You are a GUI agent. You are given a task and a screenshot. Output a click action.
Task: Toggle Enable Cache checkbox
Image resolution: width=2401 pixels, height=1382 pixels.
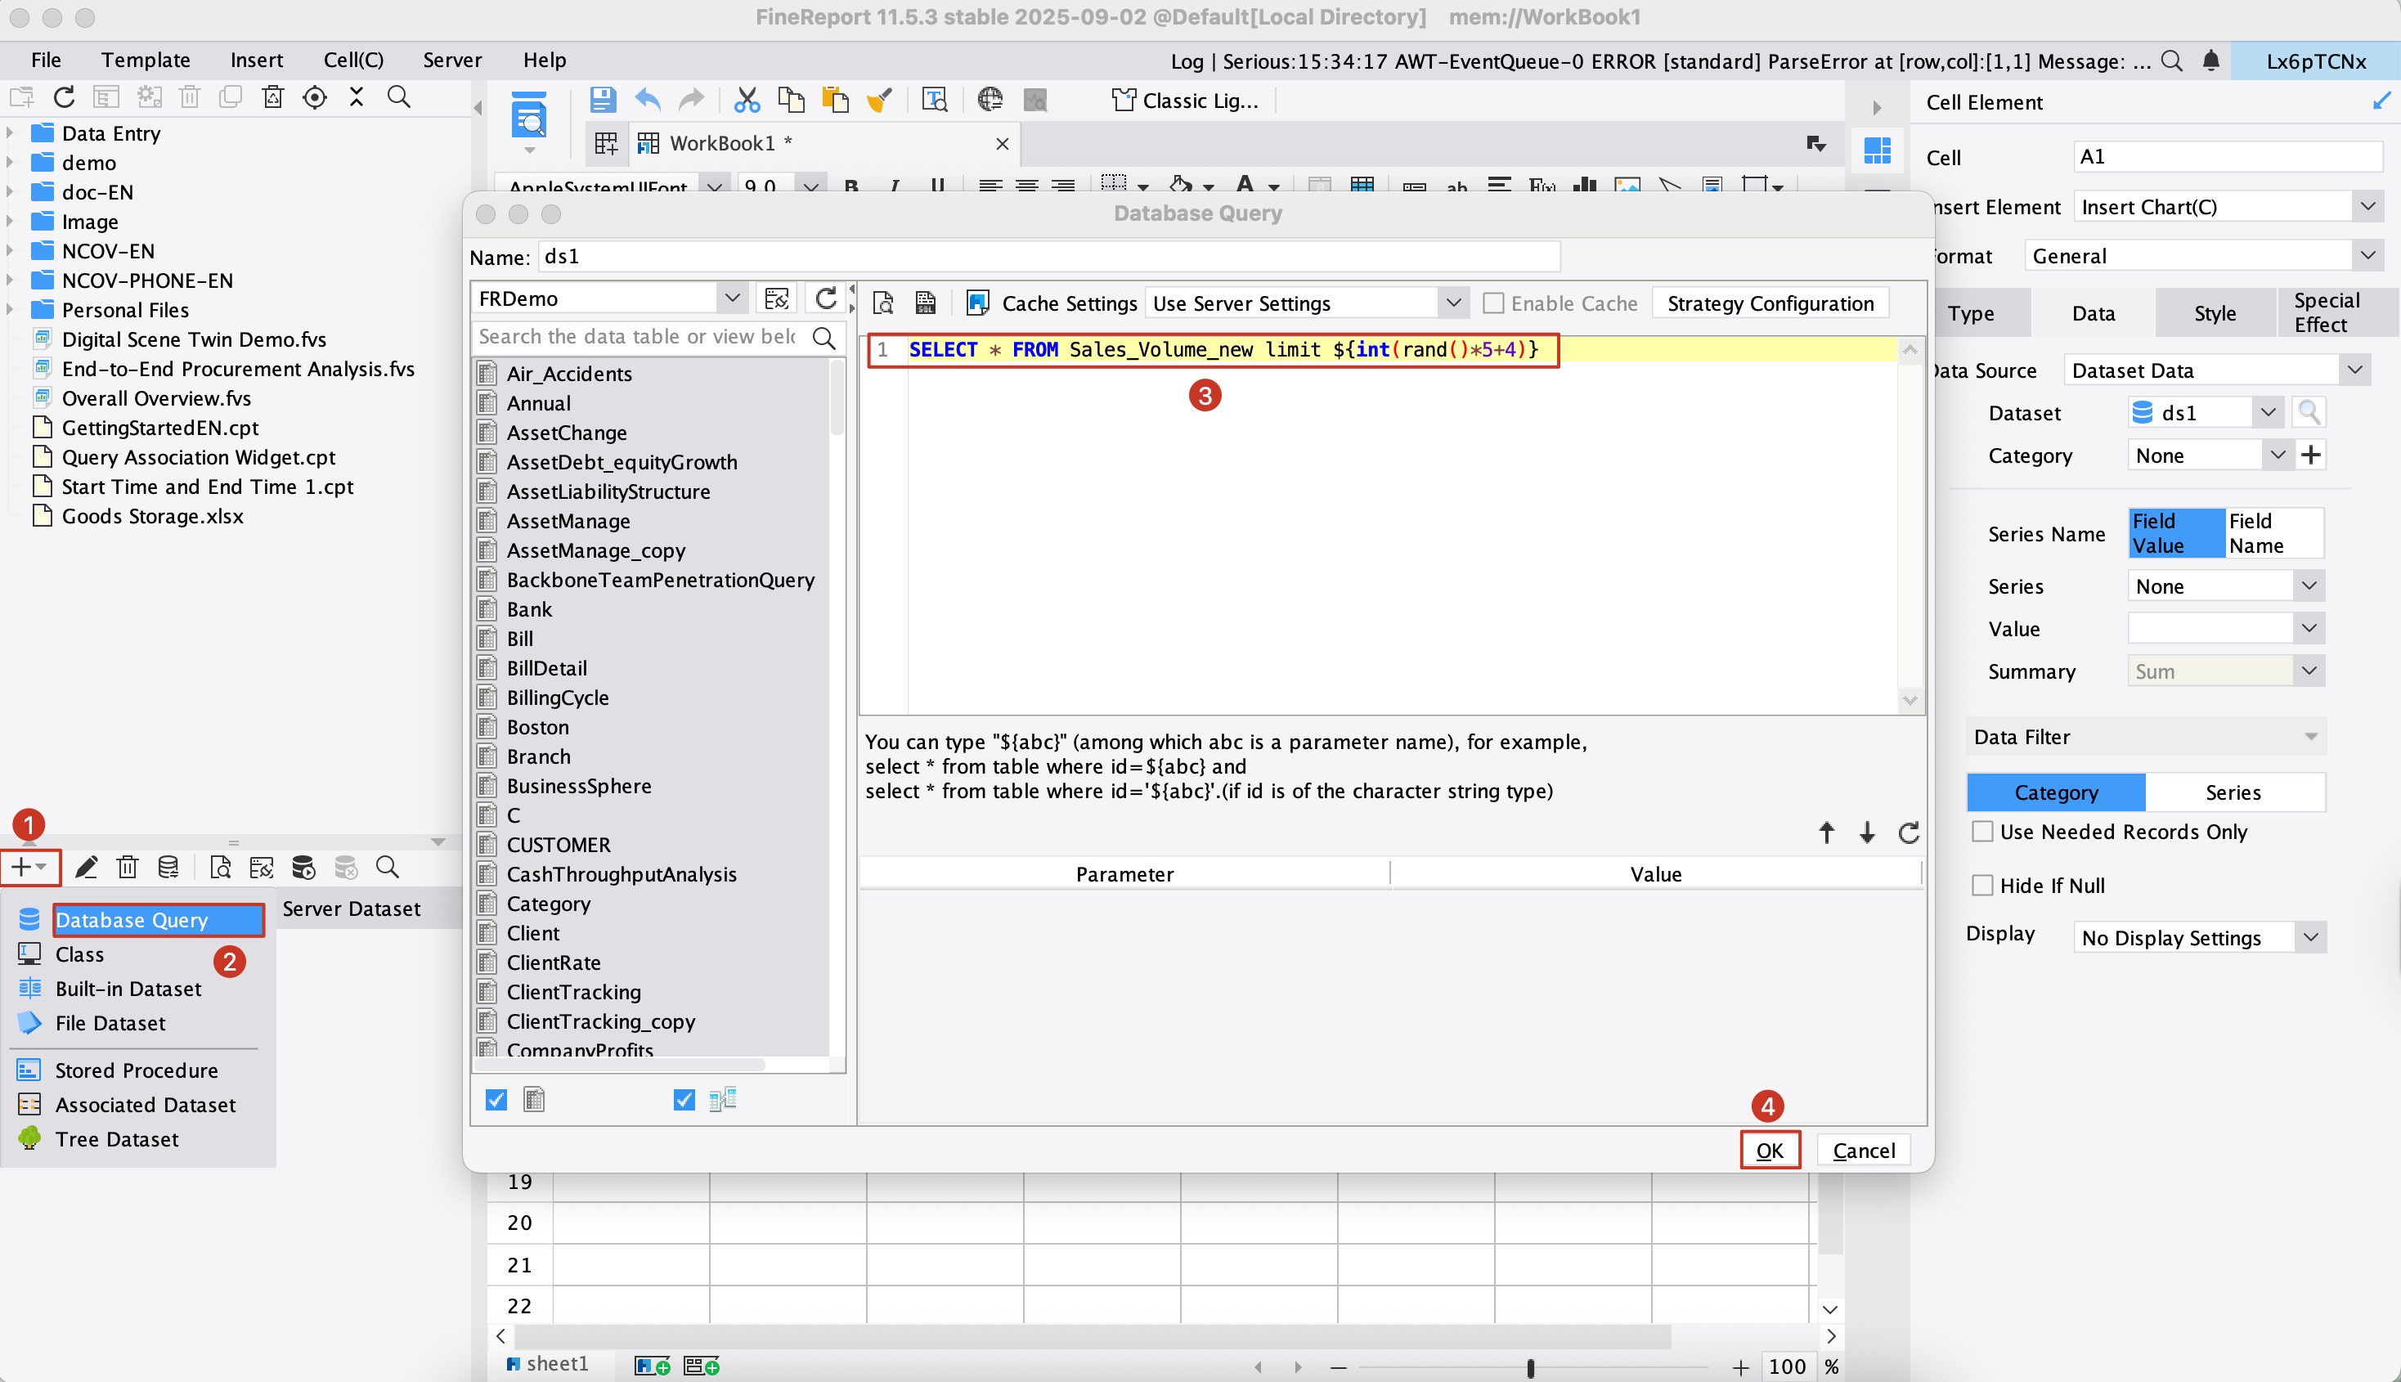1492,303
